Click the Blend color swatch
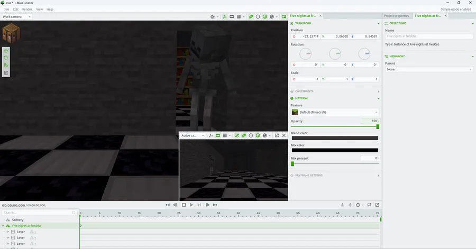Image resolution: width=476 pixels, height=249 pixels. [x=335, y=138]
